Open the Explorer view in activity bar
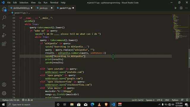Screen dimensions: 190x107 point(4,9)
